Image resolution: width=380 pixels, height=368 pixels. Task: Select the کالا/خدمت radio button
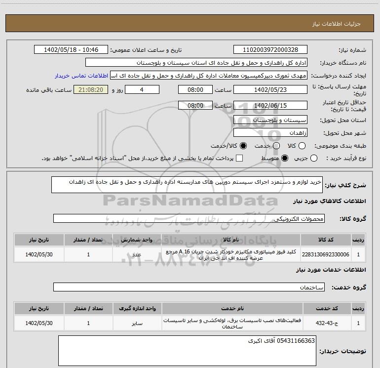coord(243,146)
